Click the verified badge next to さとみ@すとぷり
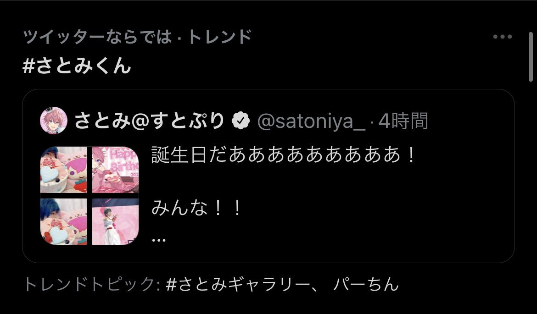This screenshot has height=314, width=537. (x=241, y=121)
